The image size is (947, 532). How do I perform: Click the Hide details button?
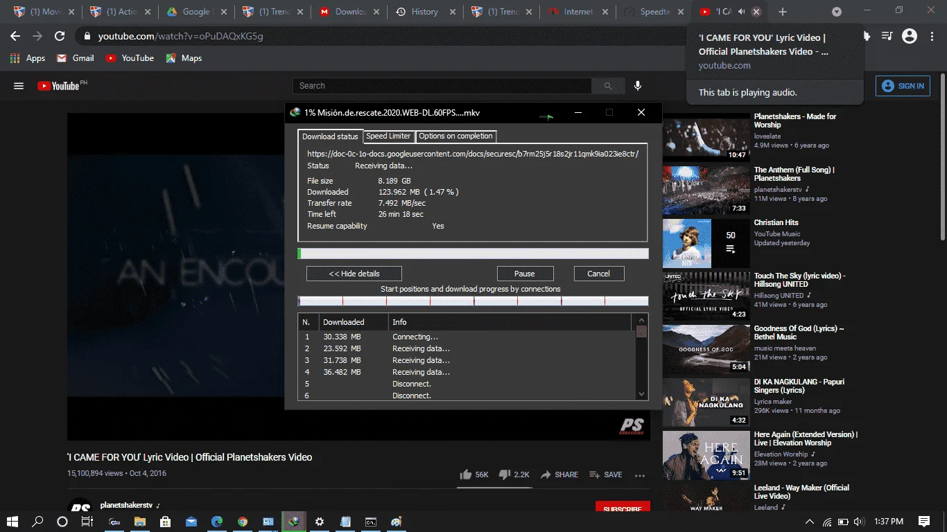[354, 274]
